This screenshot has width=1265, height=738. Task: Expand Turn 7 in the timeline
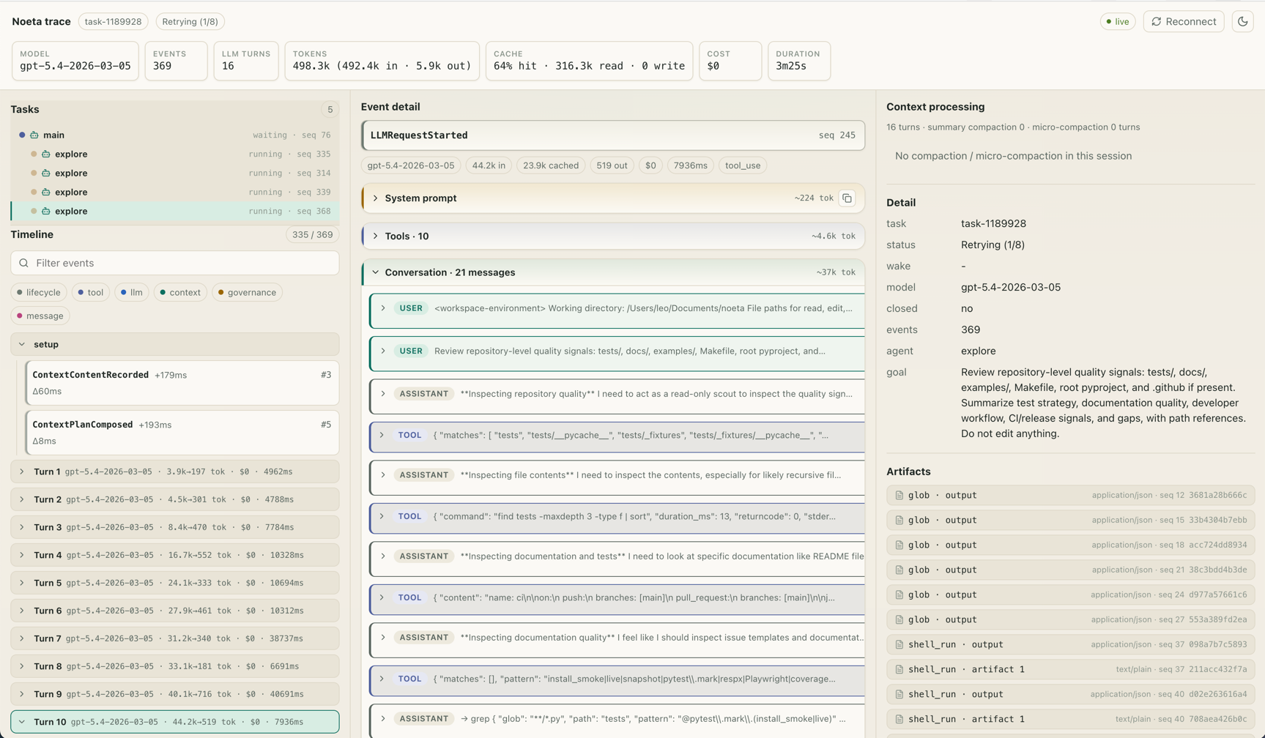(x=175, y=638)
